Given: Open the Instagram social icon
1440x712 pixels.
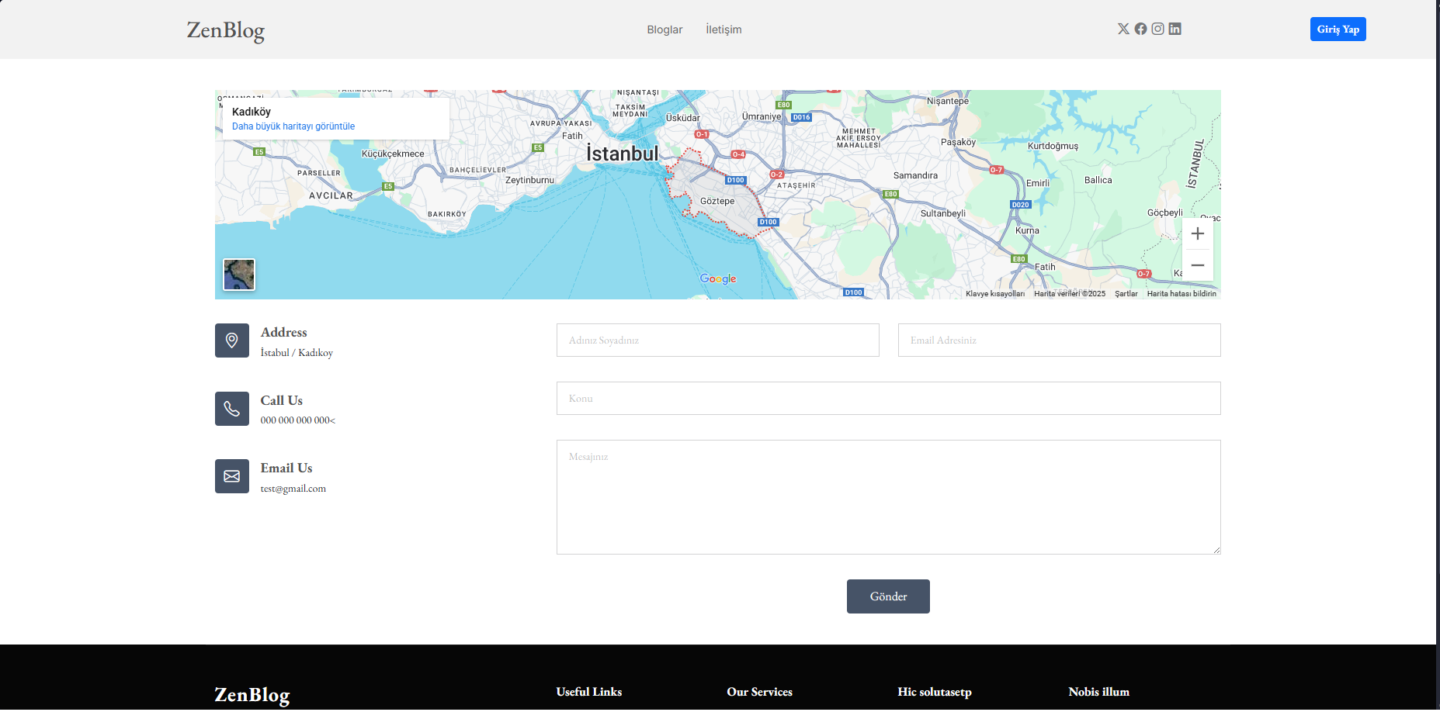Looking at the screenshot, I should coord(1157,29).
